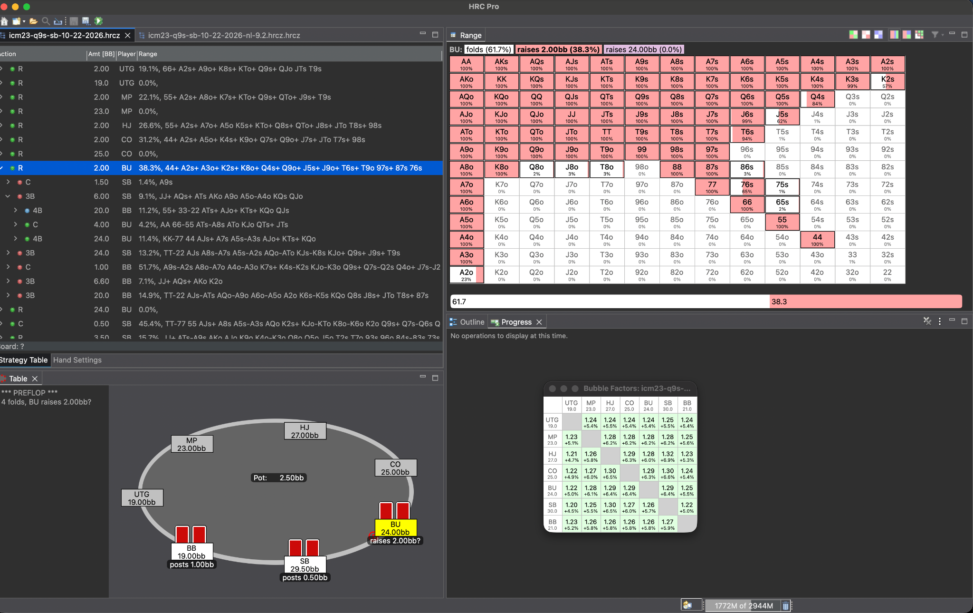The image size is (973, 613).
Task: Click the K2s 57% cell in range grid
Action: 887,82
